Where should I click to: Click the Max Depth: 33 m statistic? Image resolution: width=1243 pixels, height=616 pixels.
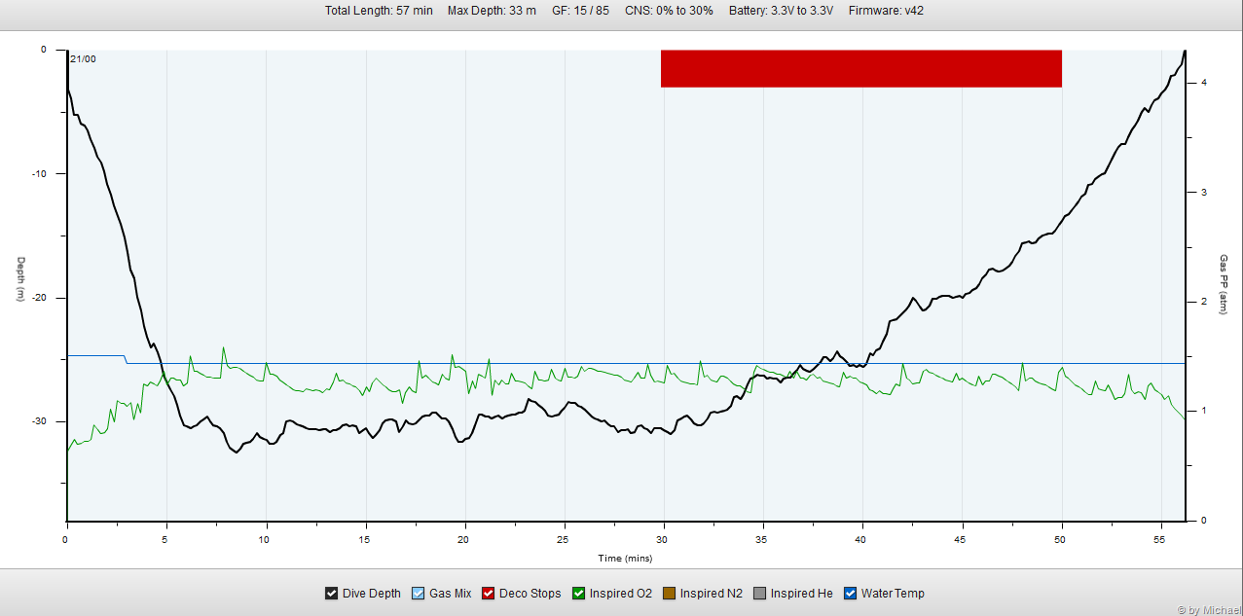(x=492, y=11)
